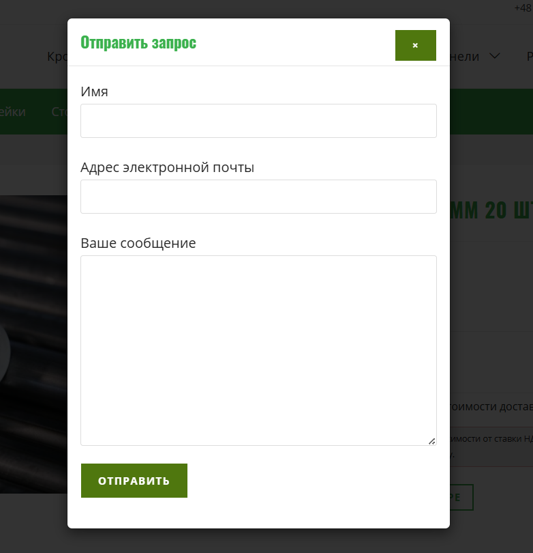Open the Кро menu item left of dialog
The width and height of the screenshot is (533, 553).
57,57
